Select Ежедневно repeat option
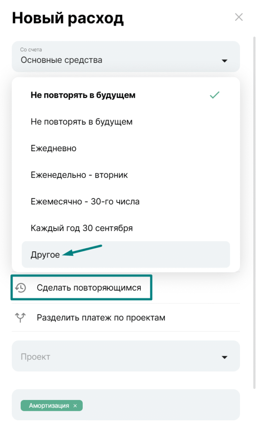 (x=53, y=148)
